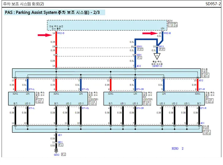Click the JE11 label at pin 2
Screen dimensions: 223x165
pos(202,123)
